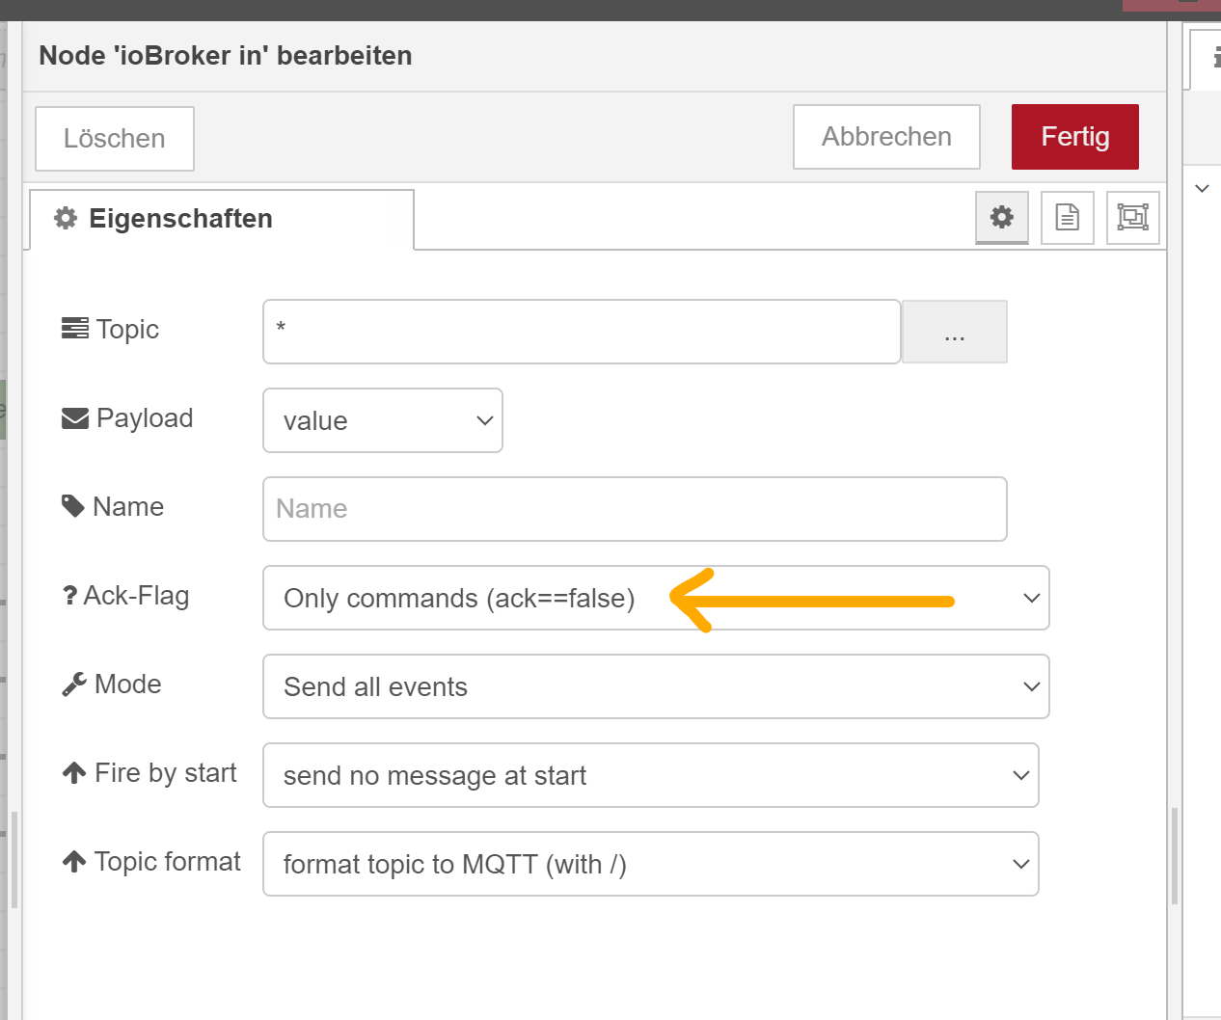1221x1020 pixels.
Task: Click the Name label with tag icon
Action: (113, 507)
